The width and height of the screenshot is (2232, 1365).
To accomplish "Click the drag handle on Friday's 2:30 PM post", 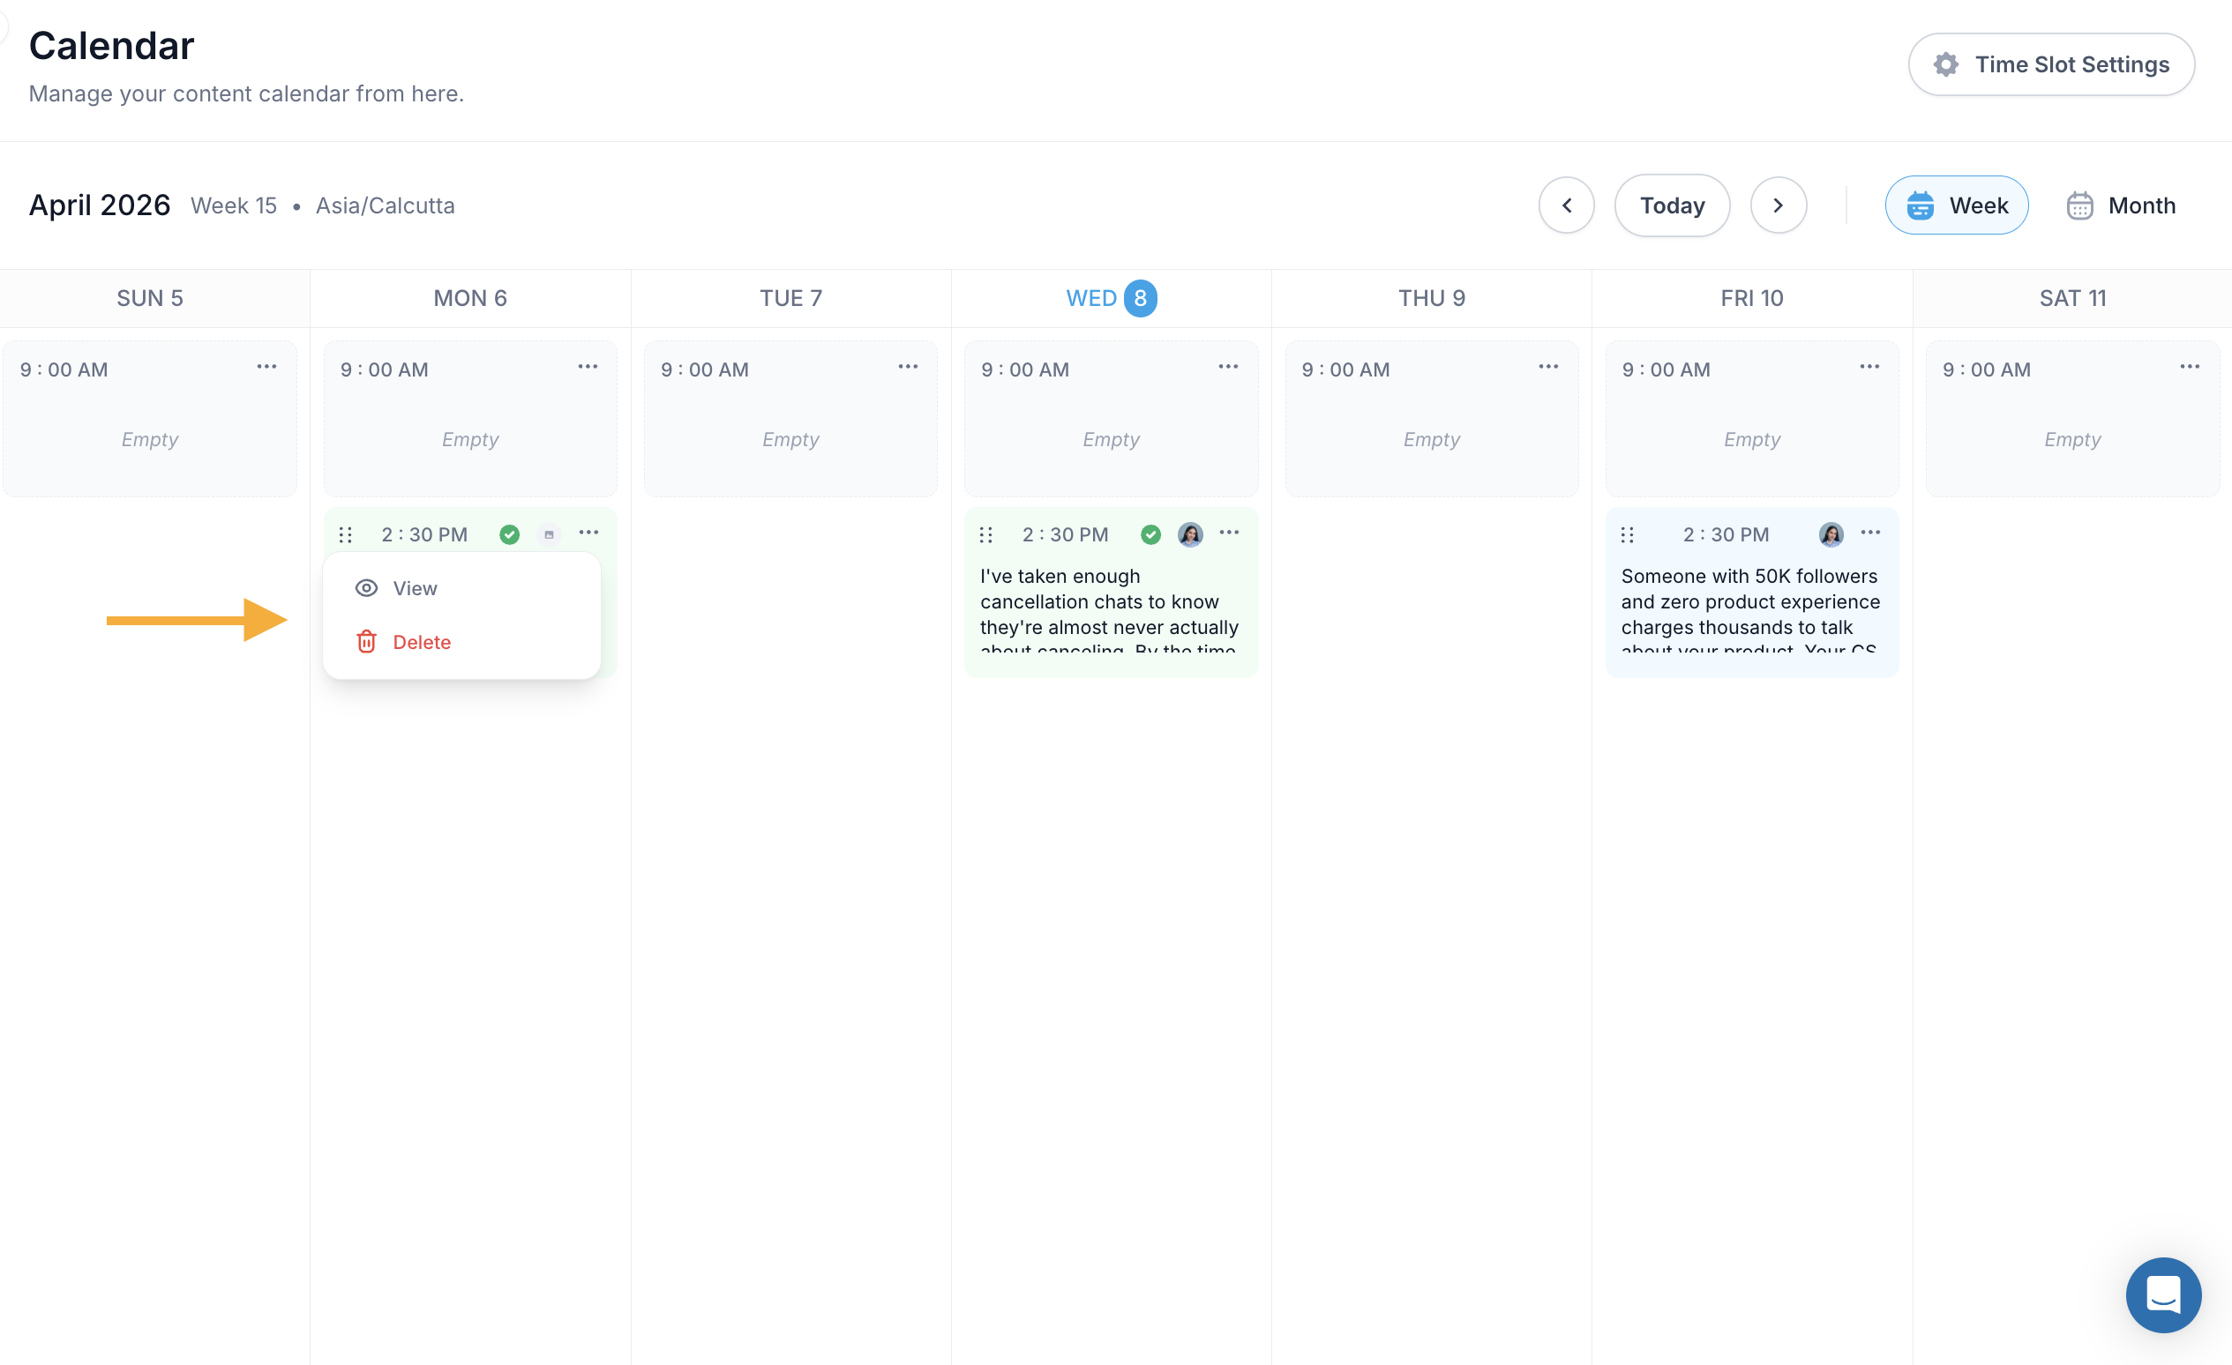I will pyautogui.click(x=1627, y=535).
